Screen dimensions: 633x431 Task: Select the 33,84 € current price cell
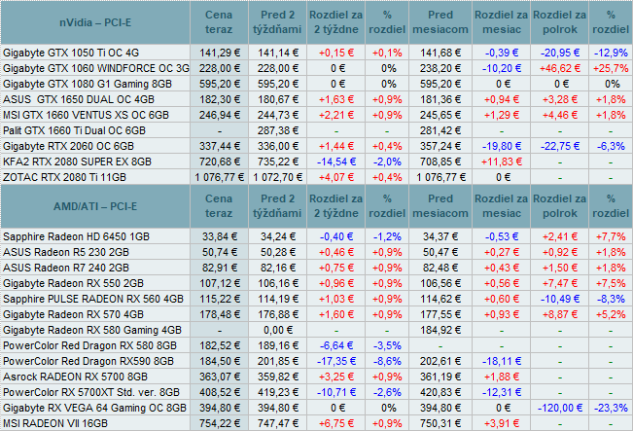(x=219, y=236)
